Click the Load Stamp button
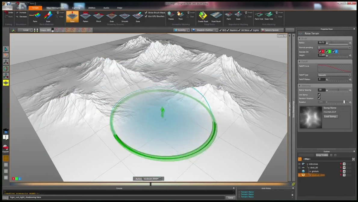358x202 pixels. pos(331,117)
